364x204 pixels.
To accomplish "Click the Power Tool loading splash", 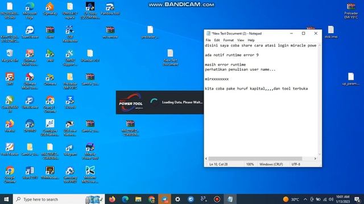I will pyautogui.click(x=160, y=103).
